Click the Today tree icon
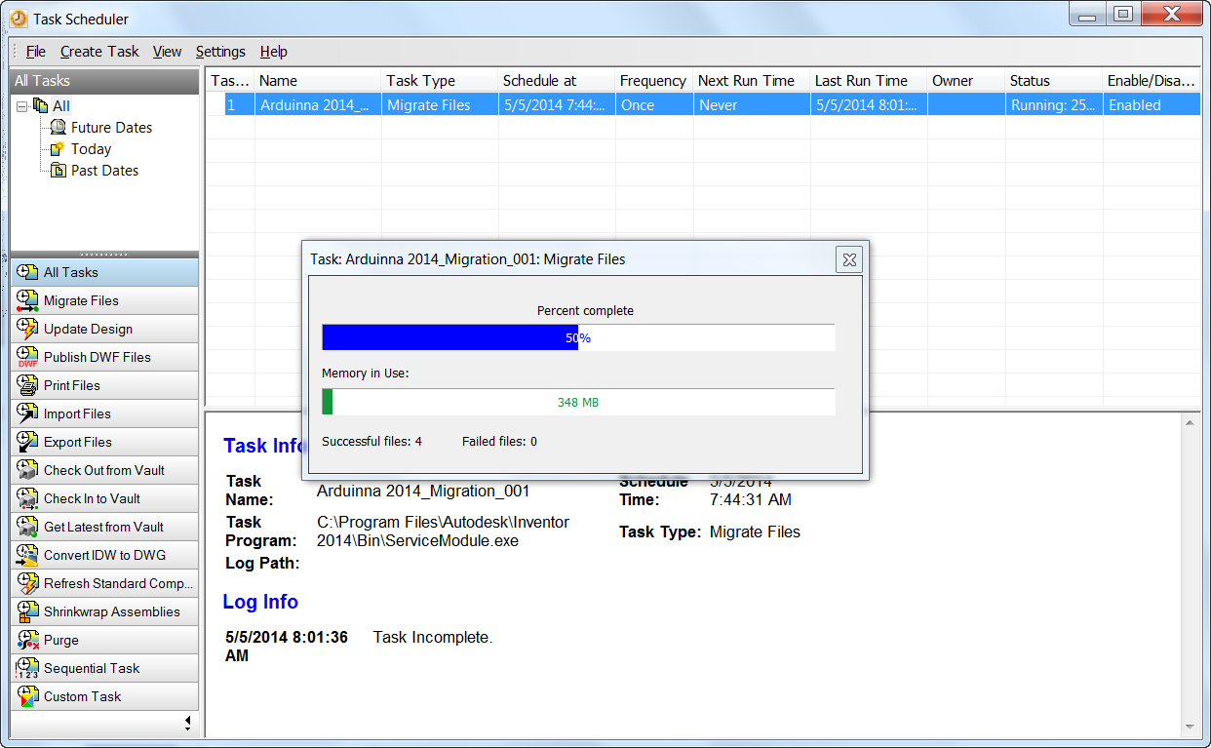Viewport: 1211px width, 748px height. click(x=59, y=148)
